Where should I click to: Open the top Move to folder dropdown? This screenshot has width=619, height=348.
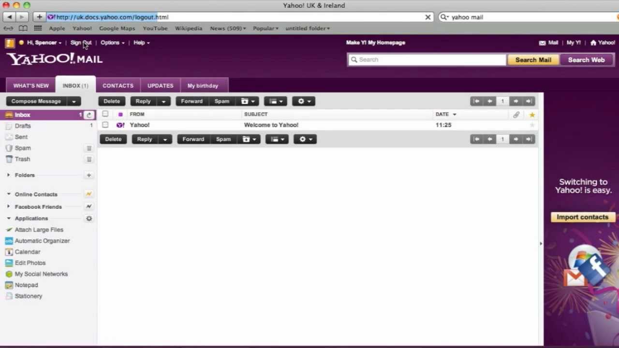248,101
